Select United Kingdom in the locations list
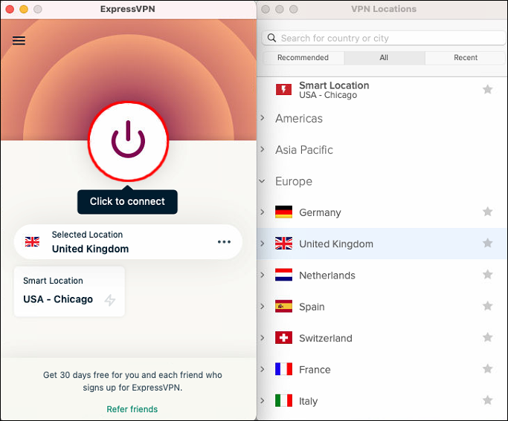The width and height of the screenshot is (508, 421). click(382, 244)
